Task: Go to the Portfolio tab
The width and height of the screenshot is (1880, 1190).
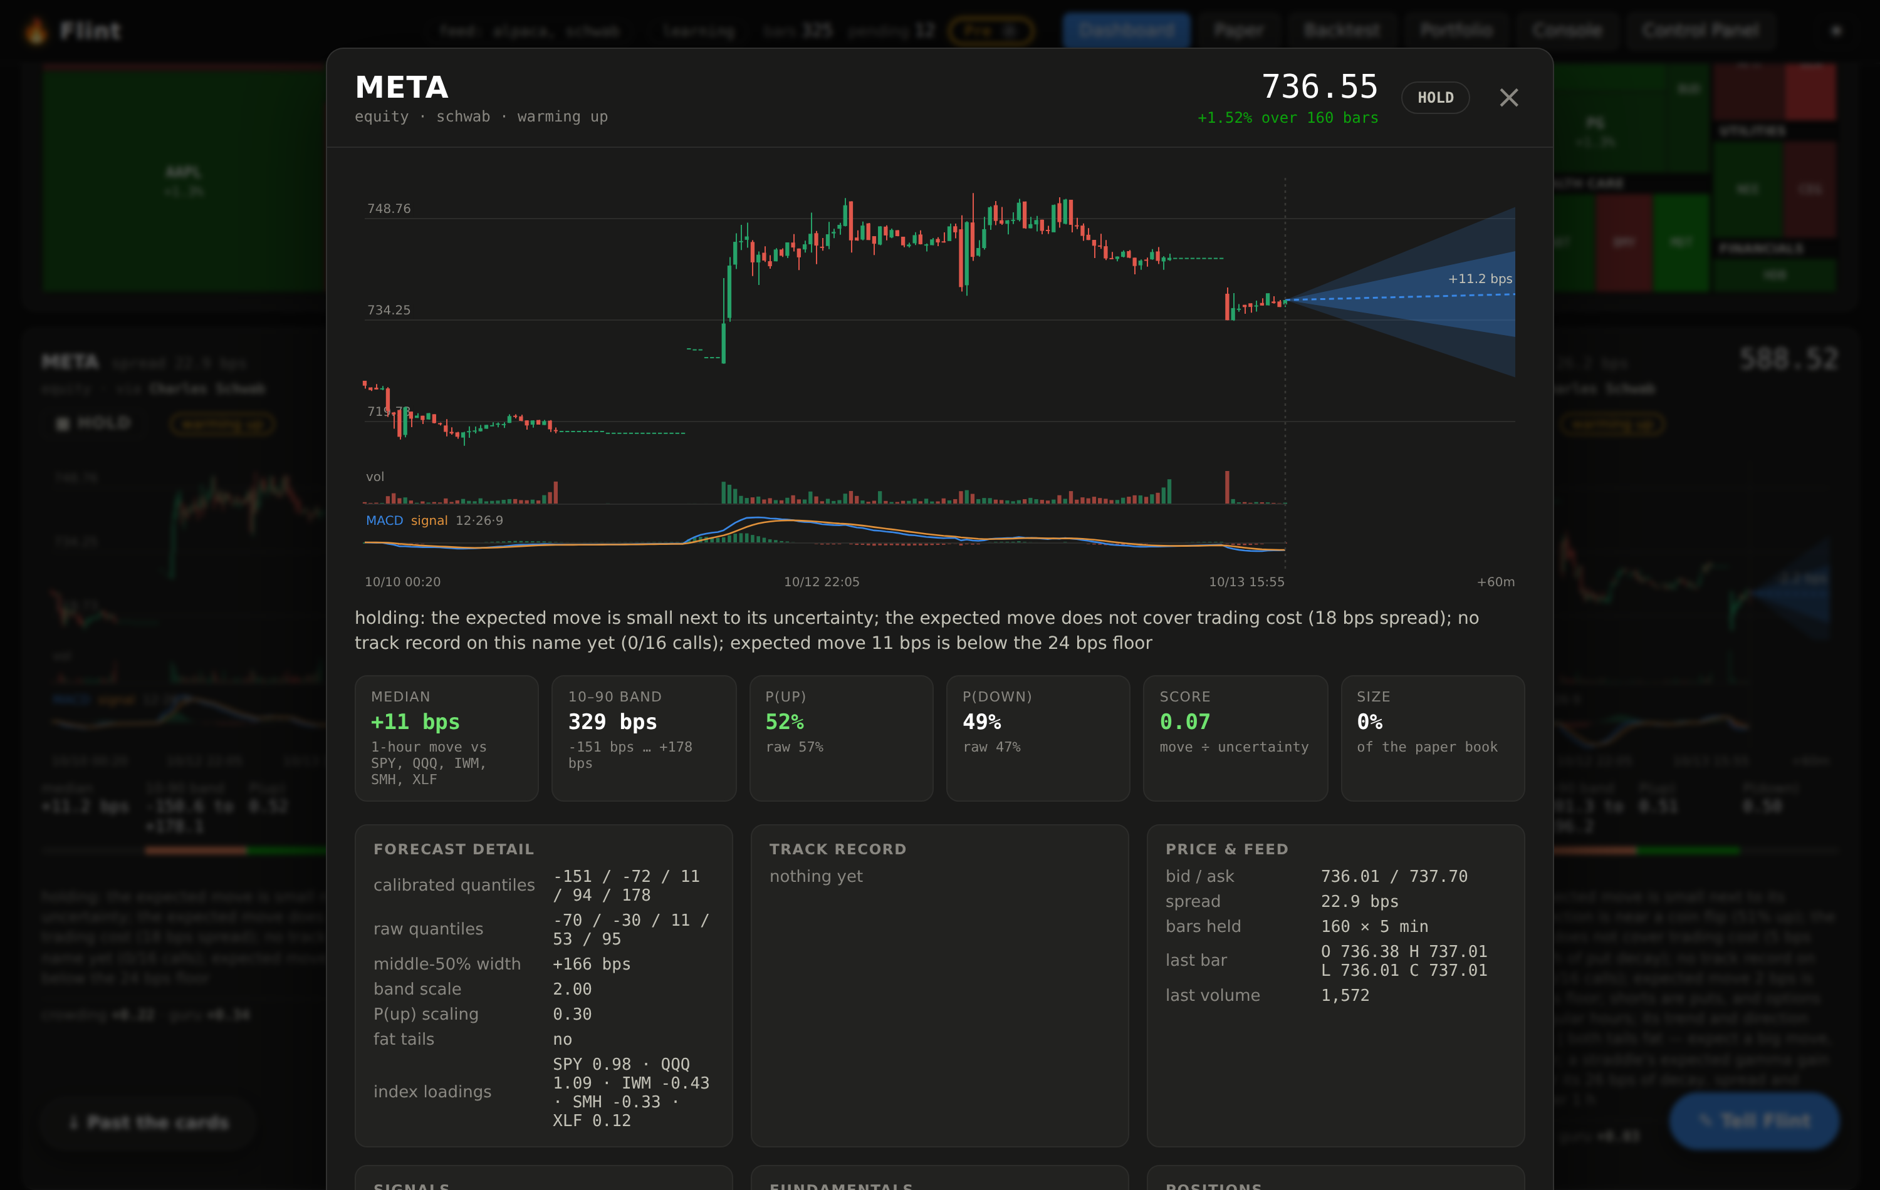Action: (x=1455, y=31)
